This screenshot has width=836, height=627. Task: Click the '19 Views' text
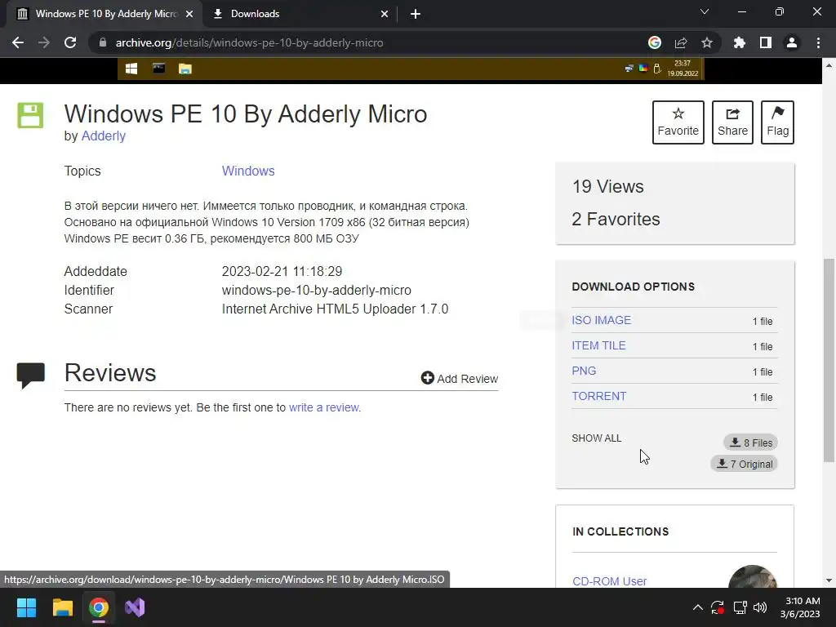point(607,187)
